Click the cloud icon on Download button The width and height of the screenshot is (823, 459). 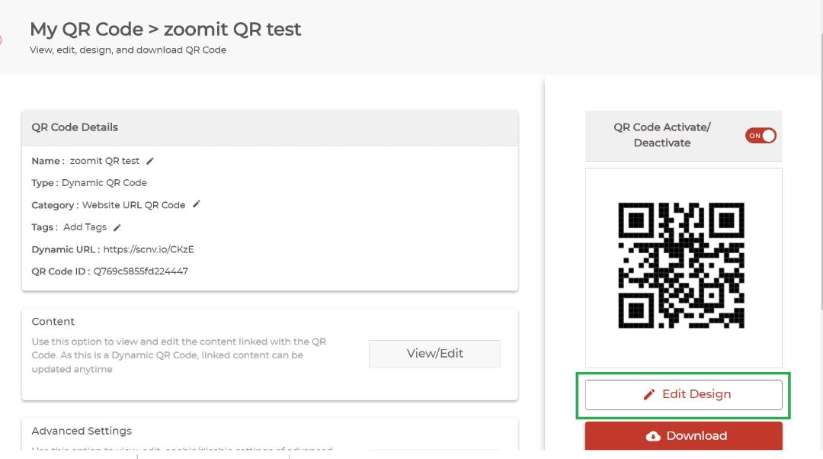(653, 436)
